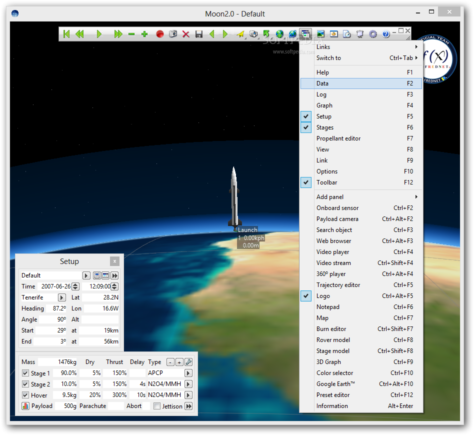Click the presentation screen toolbar icon

tap(359, 34)
